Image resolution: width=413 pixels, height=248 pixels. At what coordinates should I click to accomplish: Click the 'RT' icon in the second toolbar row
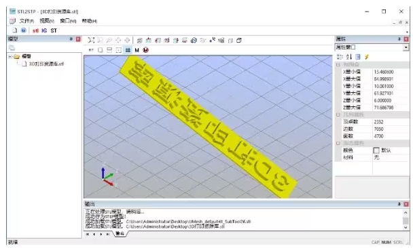pyautogui.click(x=91, y=50)
